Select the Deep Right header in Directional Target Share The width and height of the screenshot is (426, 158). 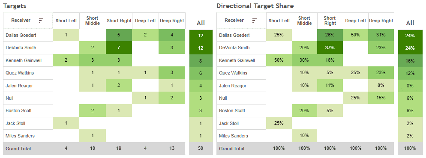coord(381,21)
